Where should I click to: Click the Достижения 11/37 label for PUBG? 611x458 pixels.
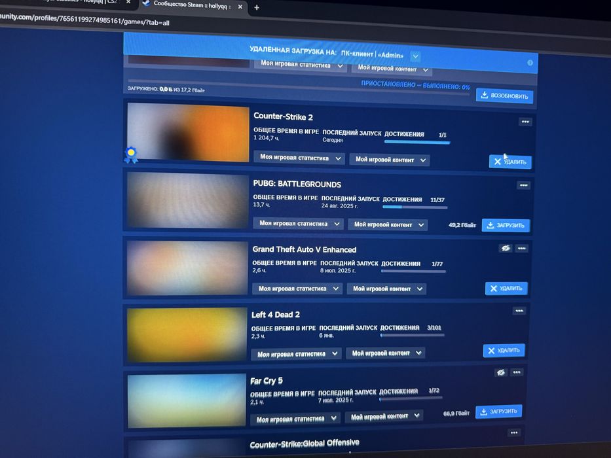point(413,200)
